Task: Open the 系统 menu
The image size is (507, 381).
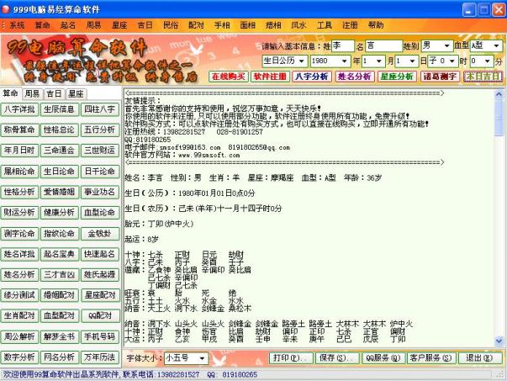Action: (x=16, y=25)
